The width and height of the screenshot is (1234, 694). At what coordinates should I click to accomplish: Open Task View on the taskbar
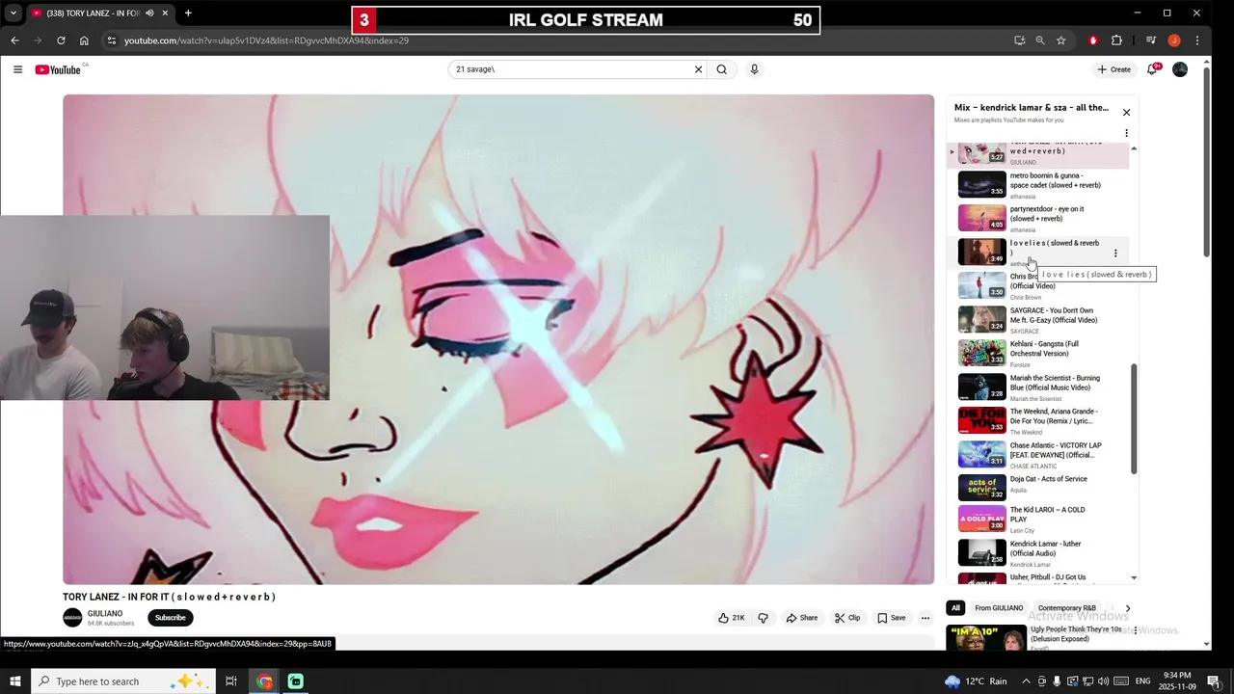(x=231, y=681)
